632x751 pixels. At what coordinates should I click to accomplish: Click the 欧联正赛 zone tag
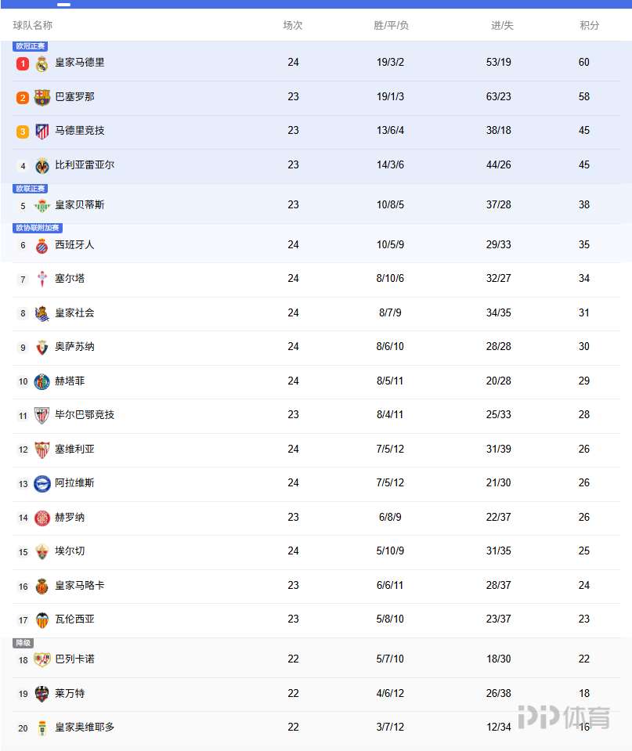[x=31, y=189]
